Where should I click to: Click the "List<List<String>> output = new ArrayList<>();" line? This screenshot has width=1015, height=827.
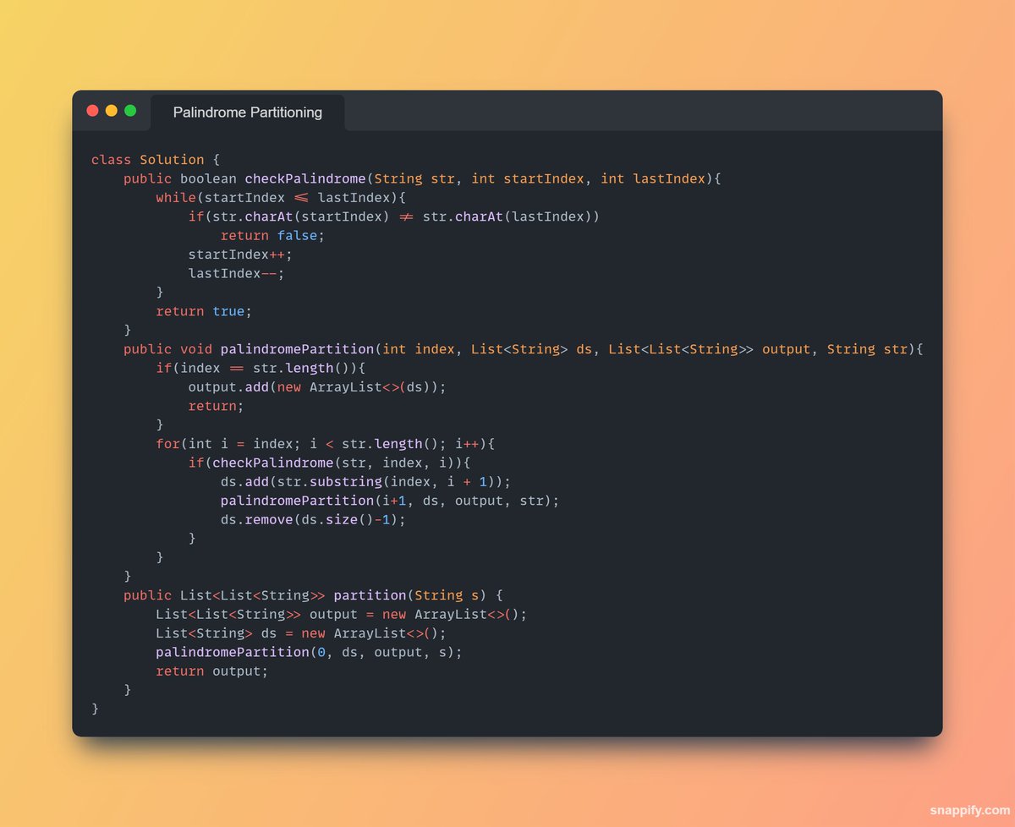341,615
